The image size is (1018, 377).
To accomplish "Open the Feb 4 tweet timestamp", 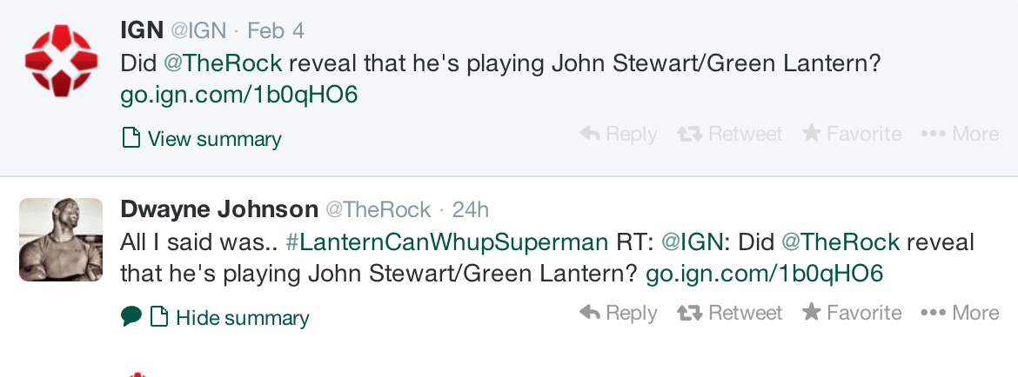I will click(276, 30).
